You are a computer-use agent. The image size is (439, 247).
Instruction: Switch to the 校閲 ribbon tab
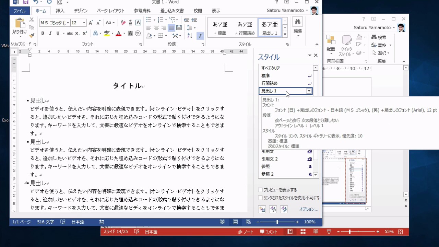(198, 11)
